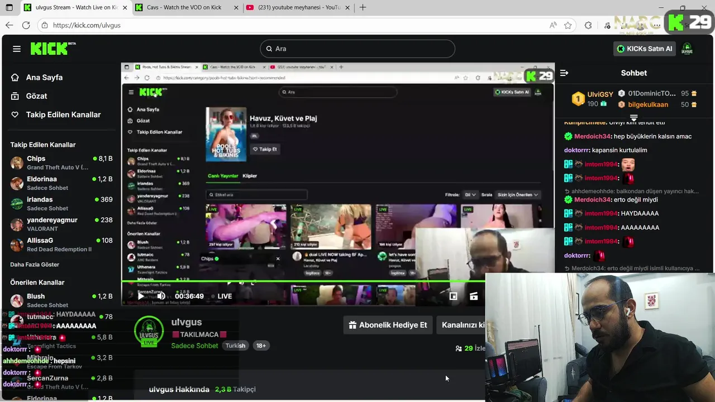
Task: Open the ULVGUS profile avatar in header
Action: (x=687, y=49)
